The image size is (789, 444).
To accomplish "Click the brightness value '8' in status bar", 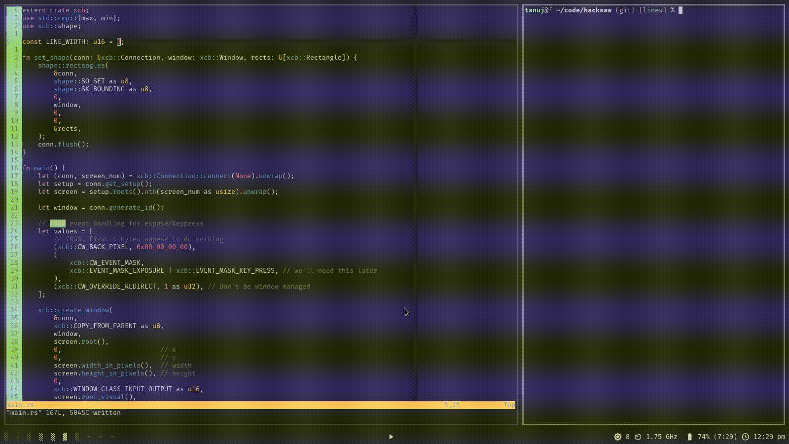I will [x=628, y=437].
